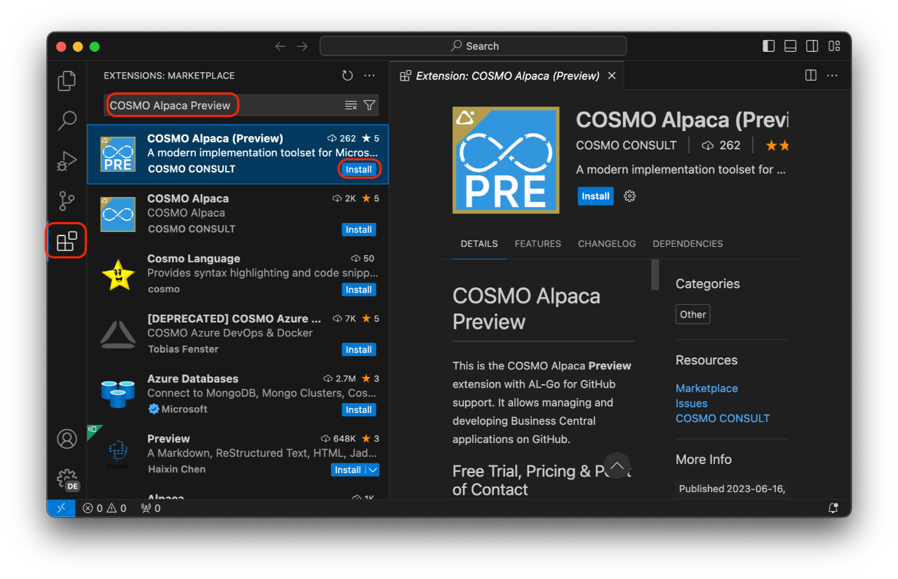Screen dimensions: 898x579
Task: Switch to the CHANGELOG tab
Action: [607, 243]
